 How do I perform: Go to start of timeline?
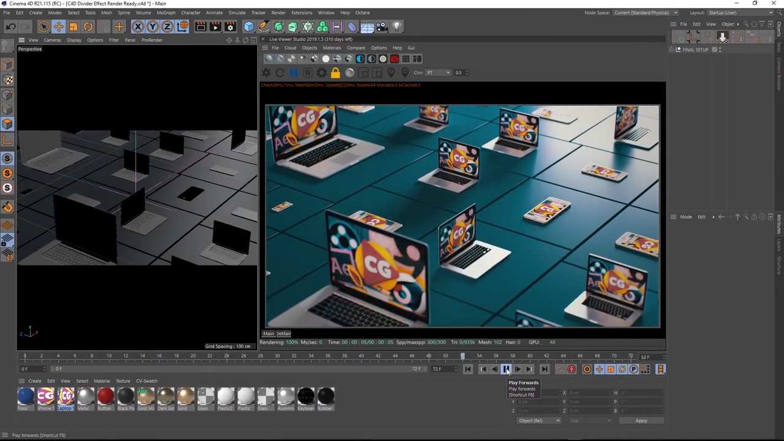tap(468, 369)
